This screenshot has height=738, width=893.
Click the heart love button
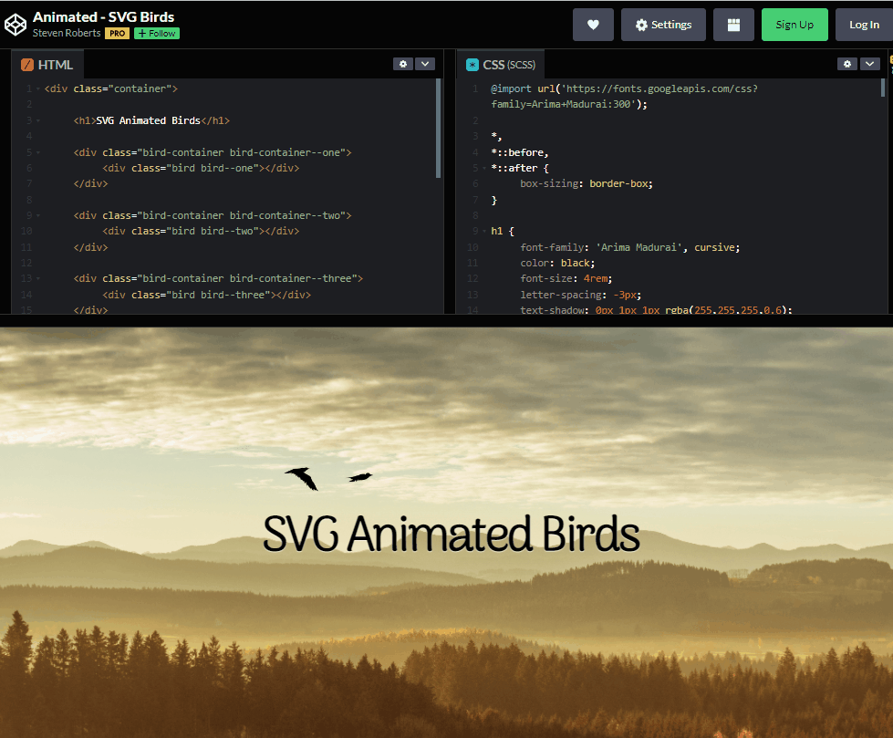(593, 25)
